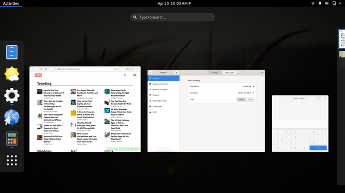Open the Settings window hamburger menu
The height and width of the screenshot is (193, 345).
pos(177,72)
